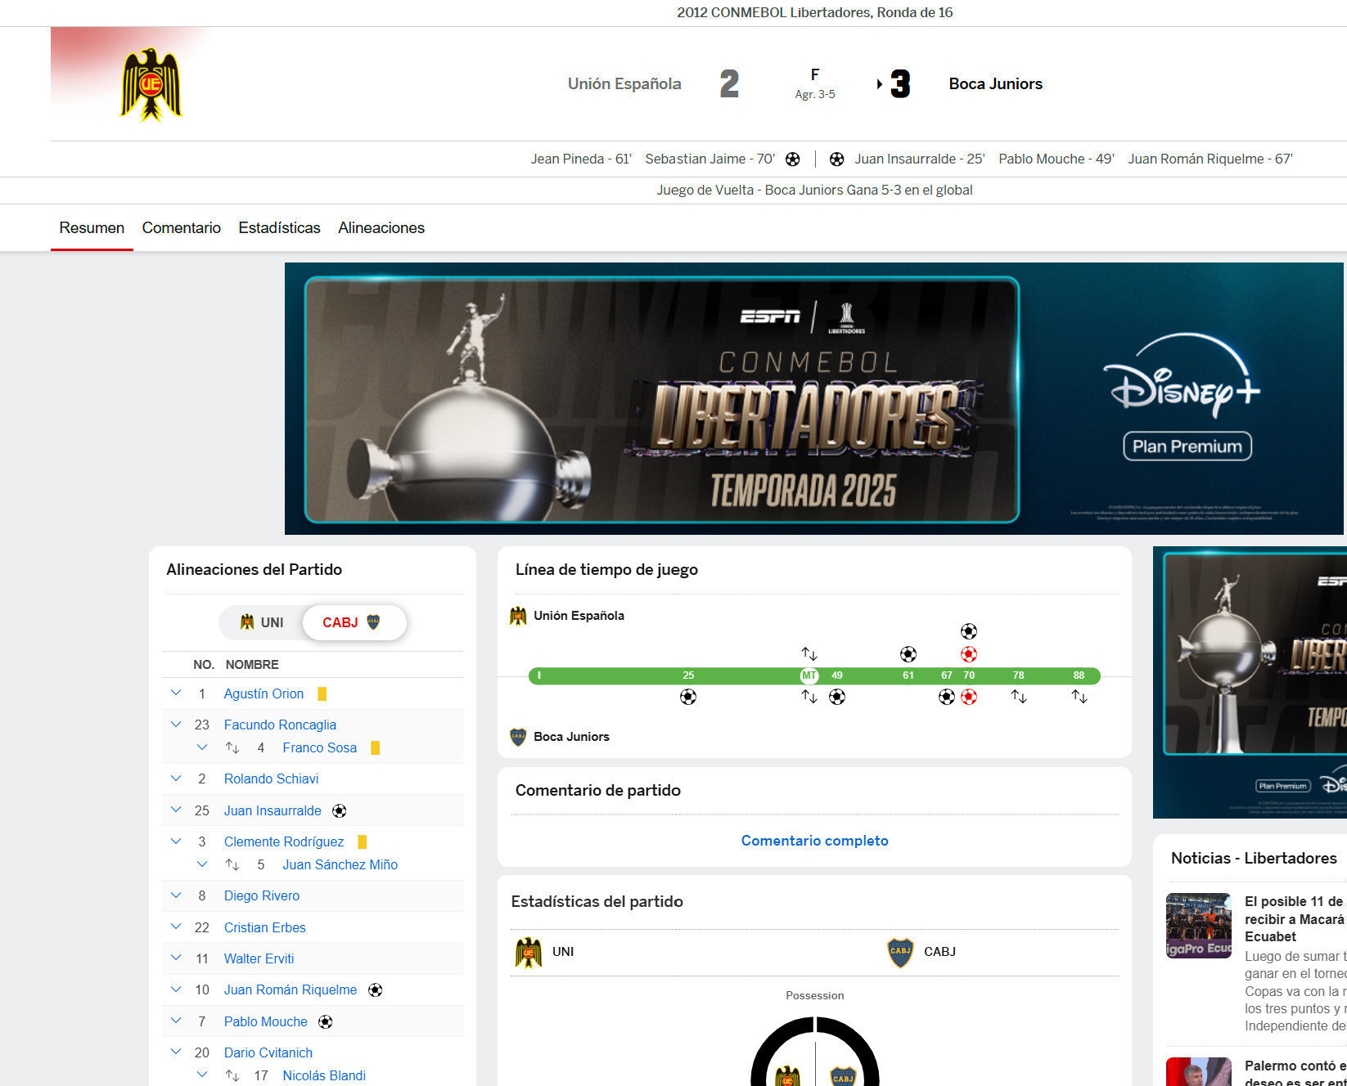Click MT halftime marker on timeline bar
1347x1086 pixels.
809,675
